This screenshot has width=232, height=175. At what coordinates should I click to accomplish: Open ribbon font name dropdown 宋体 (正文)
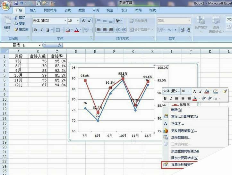coord(65,21)
